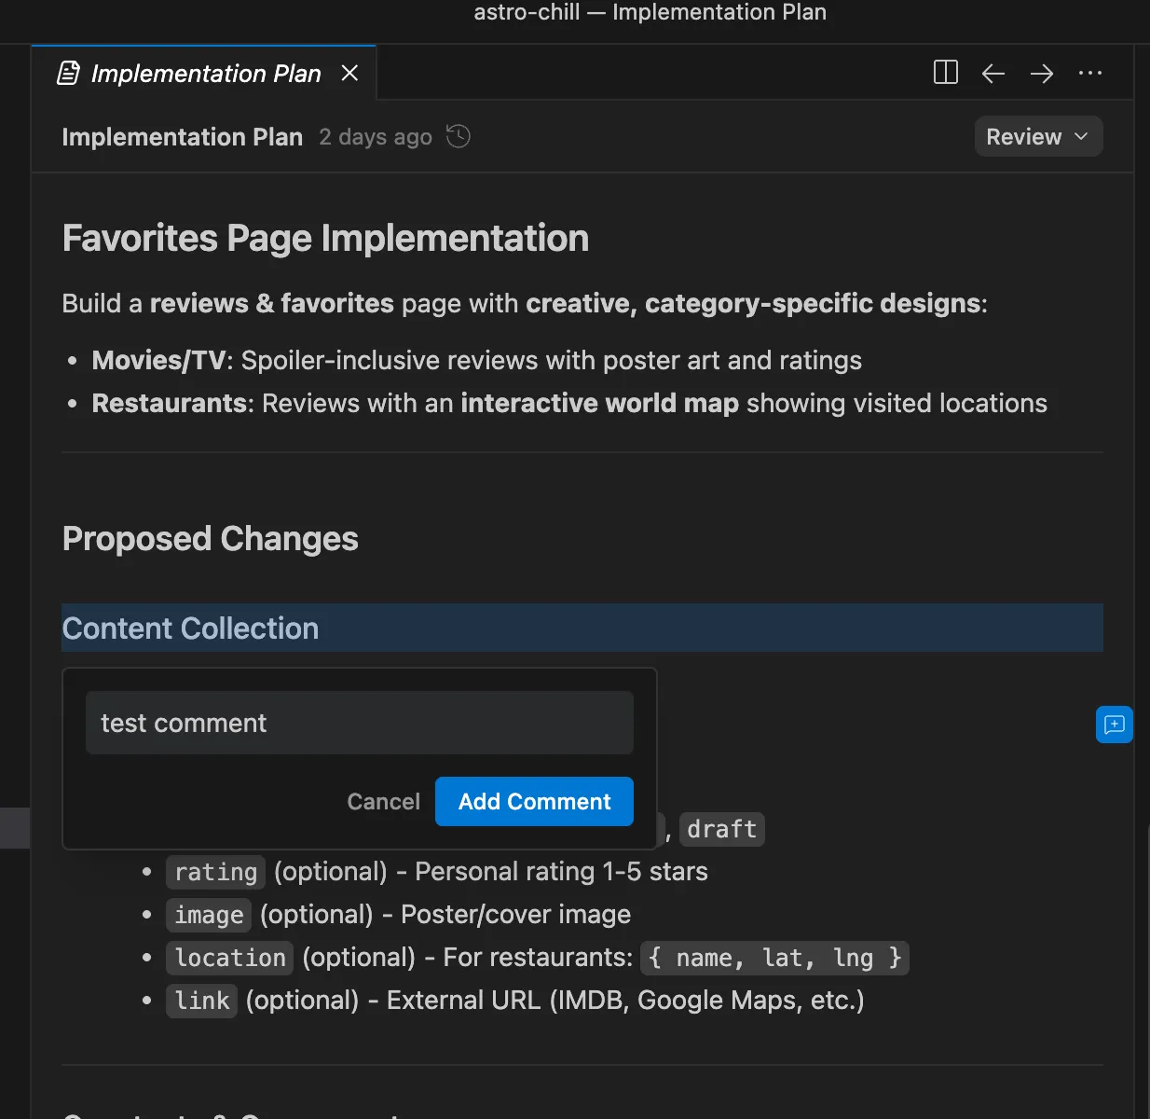Click the document icon on the Implementation Plan tab
This screenshot has width=1150, height=1119.
coord(68,73)
